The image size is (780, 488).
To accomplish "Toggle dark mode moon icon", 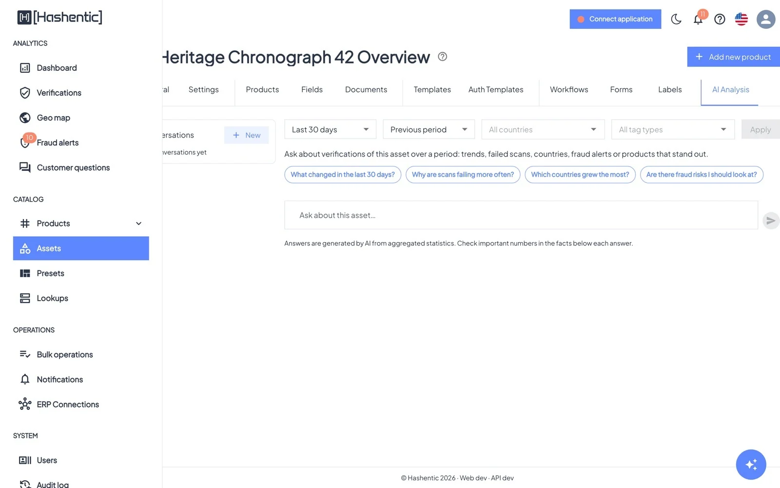I will click(676, 19).
